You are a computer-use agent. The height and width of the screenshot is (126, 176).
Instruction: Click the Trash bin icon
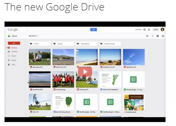tap(9, 65)
